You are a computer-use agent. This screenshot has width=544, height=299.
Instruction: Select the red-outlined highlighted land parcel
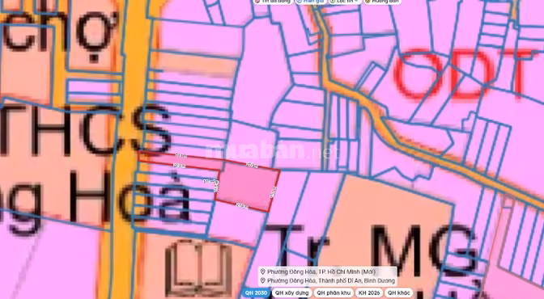pos(247,185)
